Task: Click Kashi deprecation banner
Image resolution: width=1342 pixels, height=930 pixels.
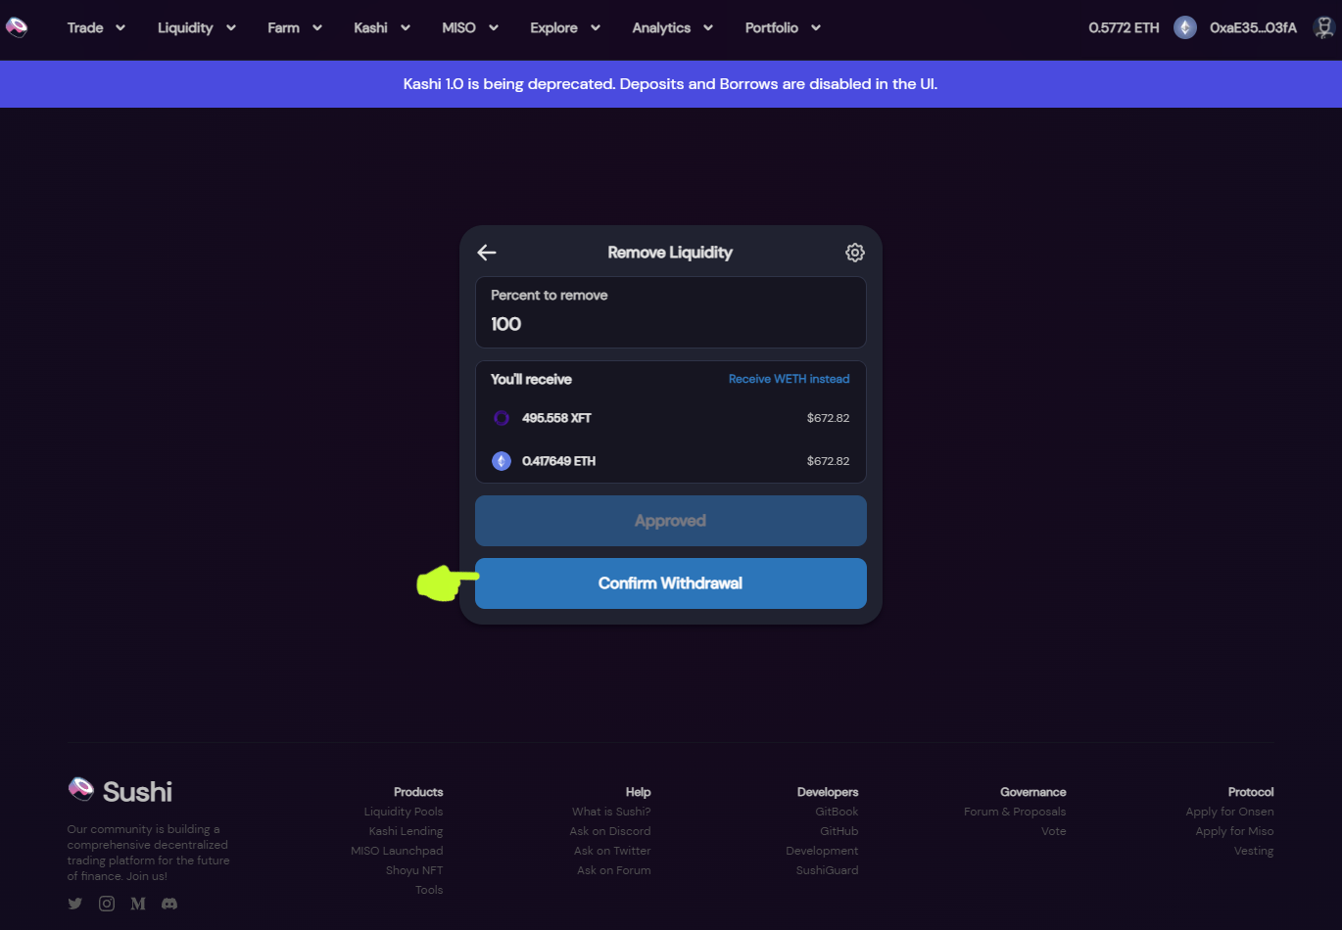Action: (x=671, y=84)
